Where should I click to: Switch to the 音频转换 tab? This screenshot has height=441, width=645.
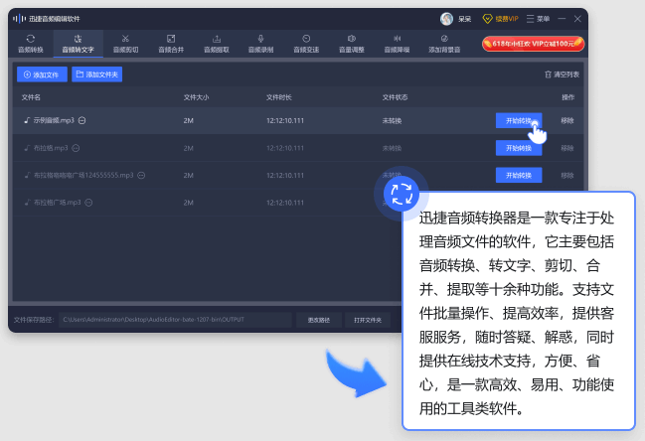point(31,44)
